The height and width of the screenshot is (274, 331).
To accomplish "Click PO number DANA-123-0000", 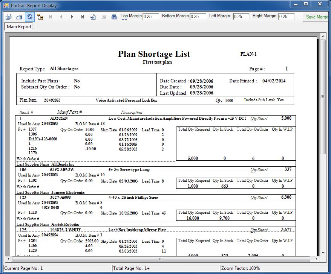I will click(43, 139).
